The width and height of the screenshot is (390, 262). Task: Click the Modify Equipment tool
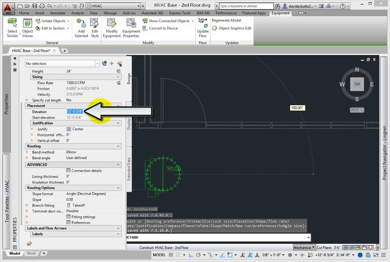(112, 28)
